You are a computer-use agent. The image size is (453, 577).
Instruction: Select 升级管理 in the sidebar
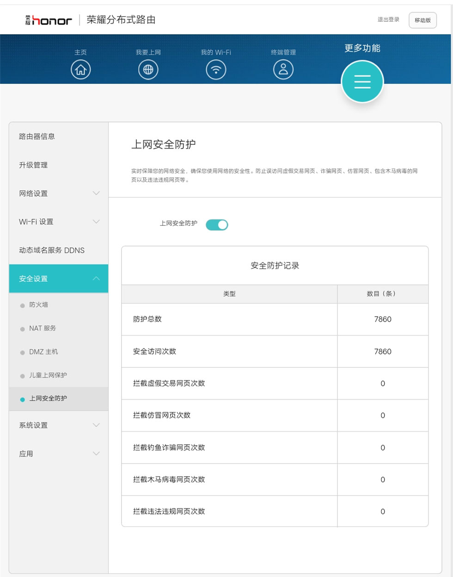point(33,165)
